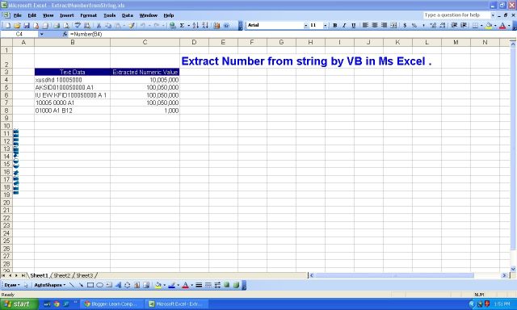Click the Insert Function fx icon
The image size is (517, 310).
65,34
